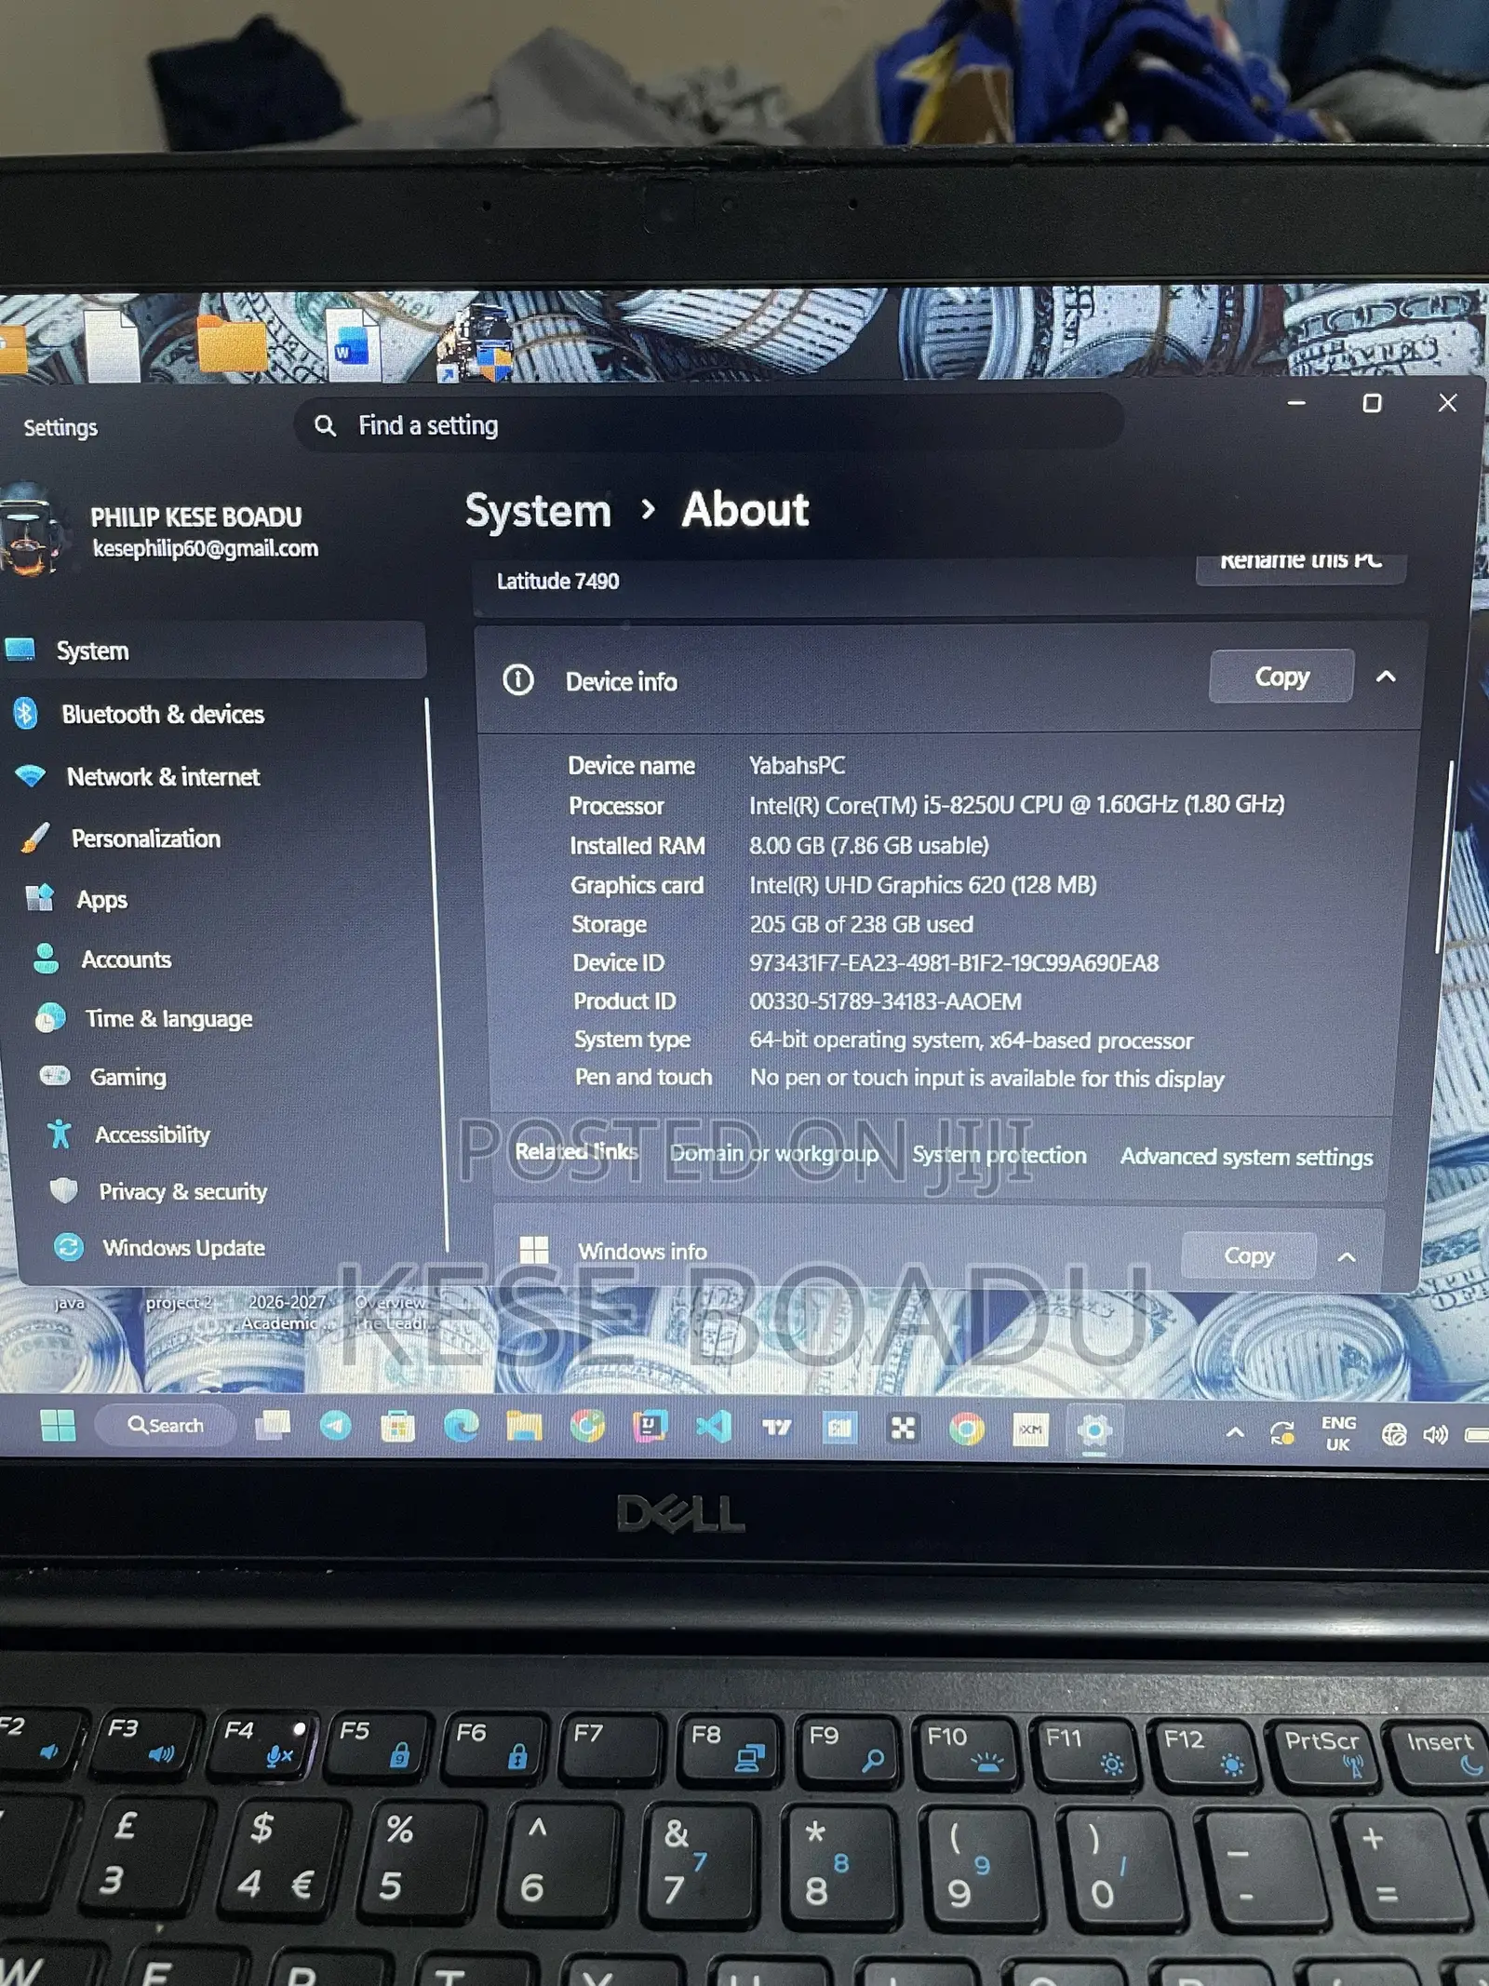The image size is (1489, 1986).
Task: Open the XM app from taskbar
Action: [1030, 1429]
